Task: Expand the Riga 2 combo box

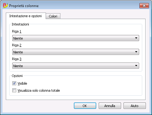Action: point(76,52)
